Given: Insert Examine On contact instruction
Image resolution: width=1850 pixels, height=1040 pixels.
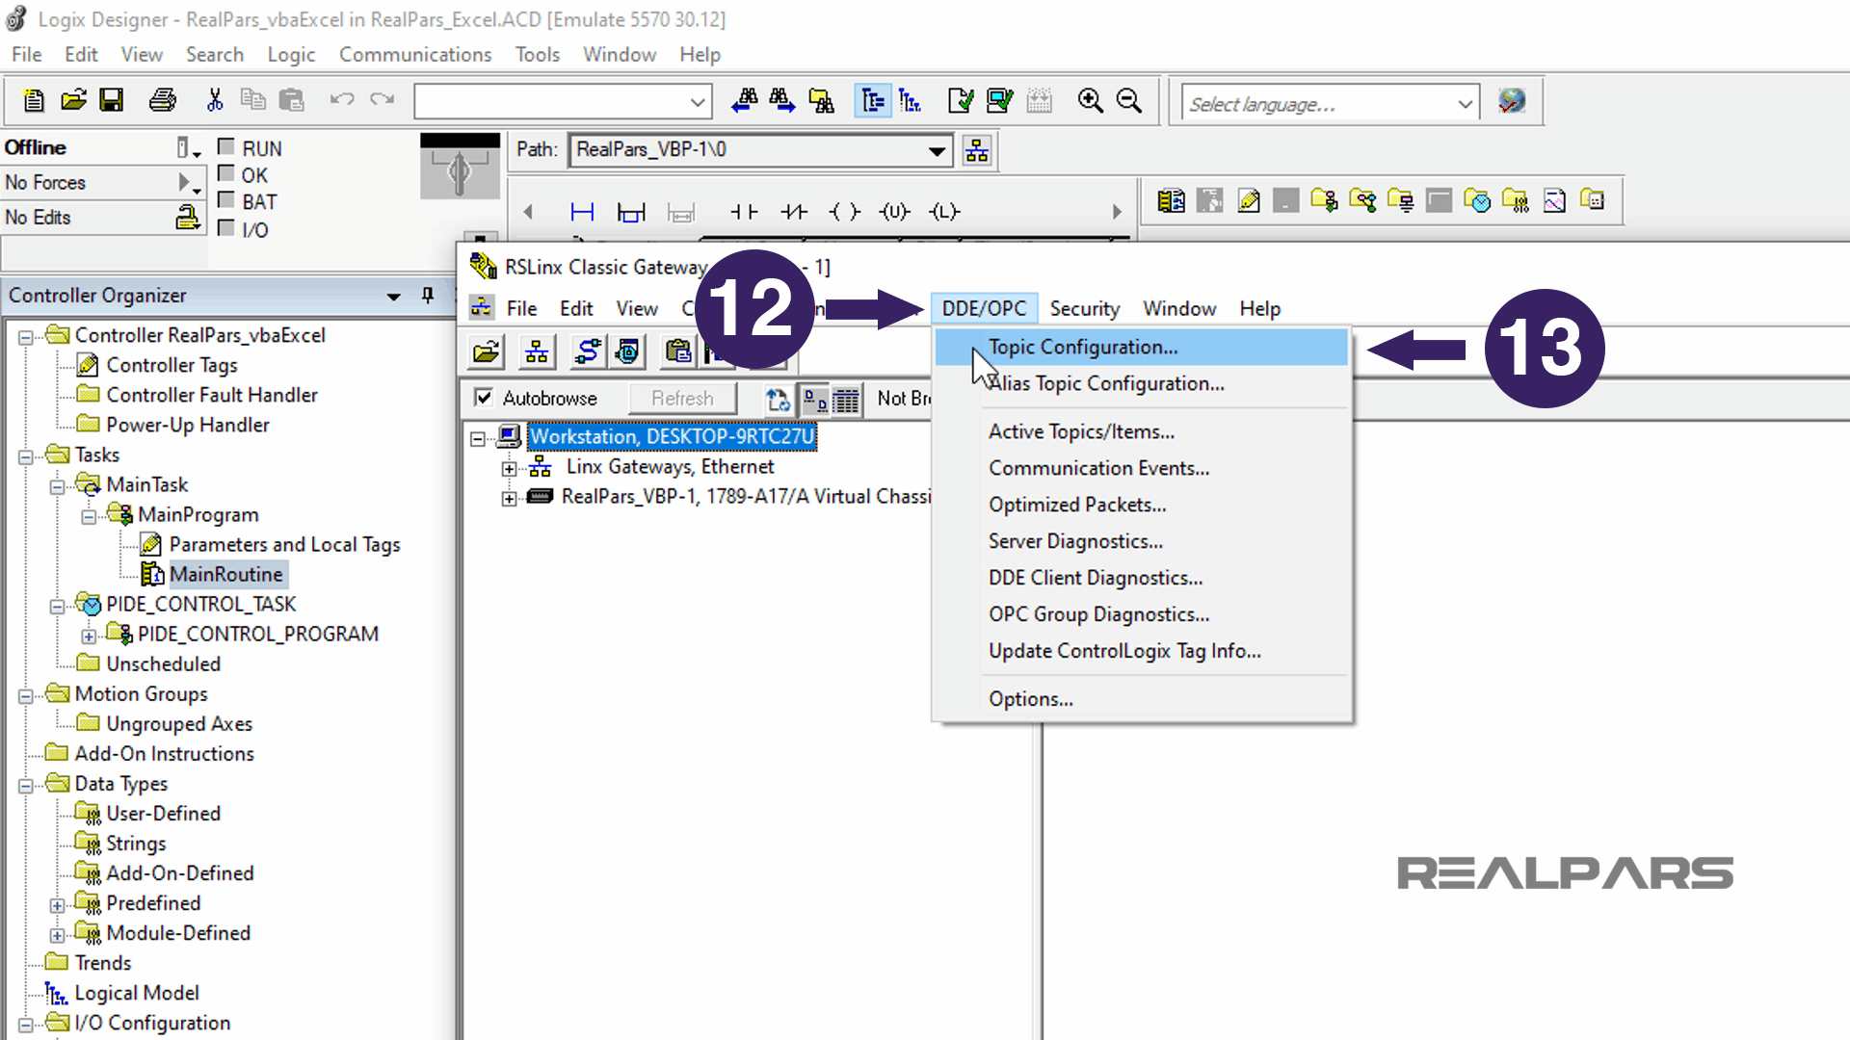Looking at the screenshot, I should (x=743, y=212).
